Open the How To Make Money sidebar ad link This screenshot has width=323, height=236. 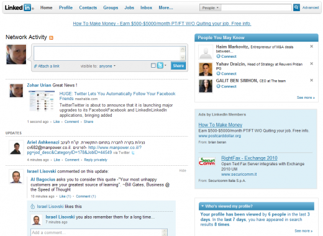(221, 125)
